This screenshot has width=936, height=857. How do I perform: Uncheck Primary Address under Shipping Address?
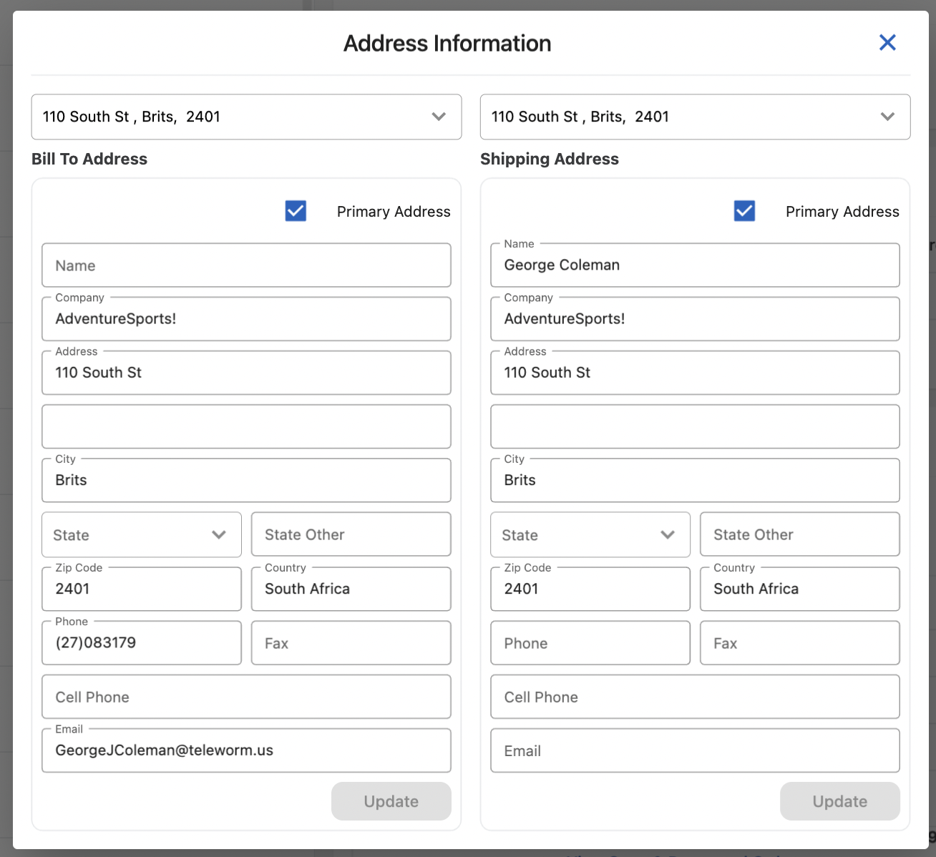(x=744, y=211)
